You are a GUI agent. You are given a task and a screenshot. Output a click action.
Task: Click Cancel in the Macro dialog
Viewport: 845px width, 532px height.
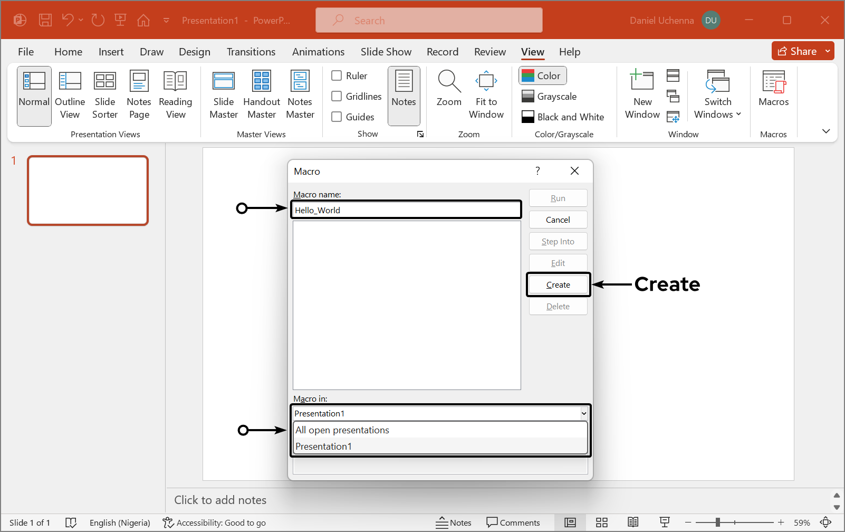(558, 220)
